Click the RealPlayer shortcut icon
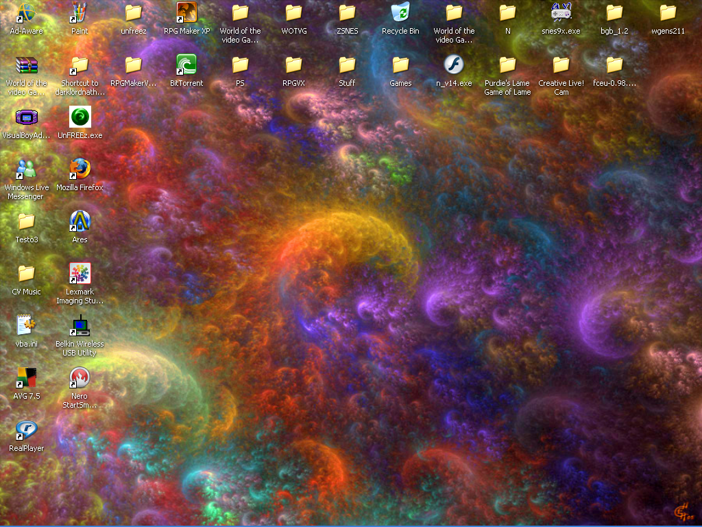This screenshot has width=702, height=527. click(x=27, y=430)
